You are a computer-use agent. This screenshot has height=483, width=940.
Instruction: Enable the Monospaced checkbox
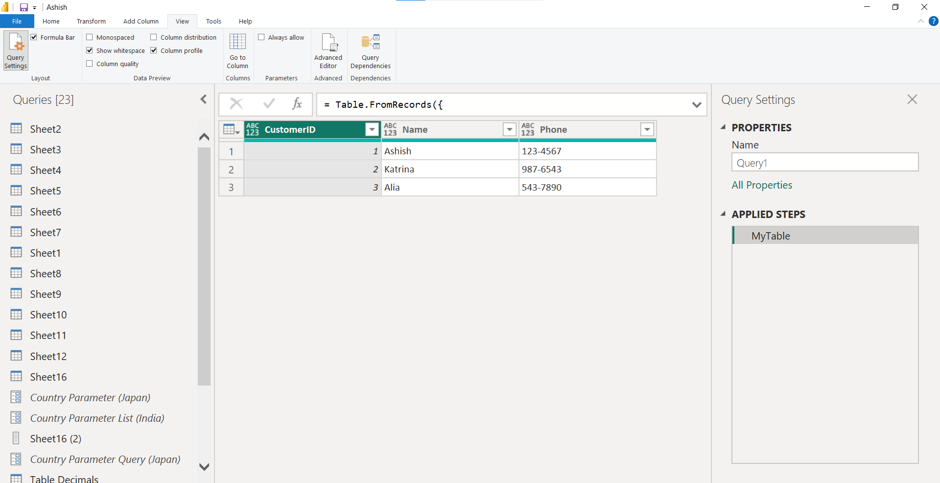[90, 37]
